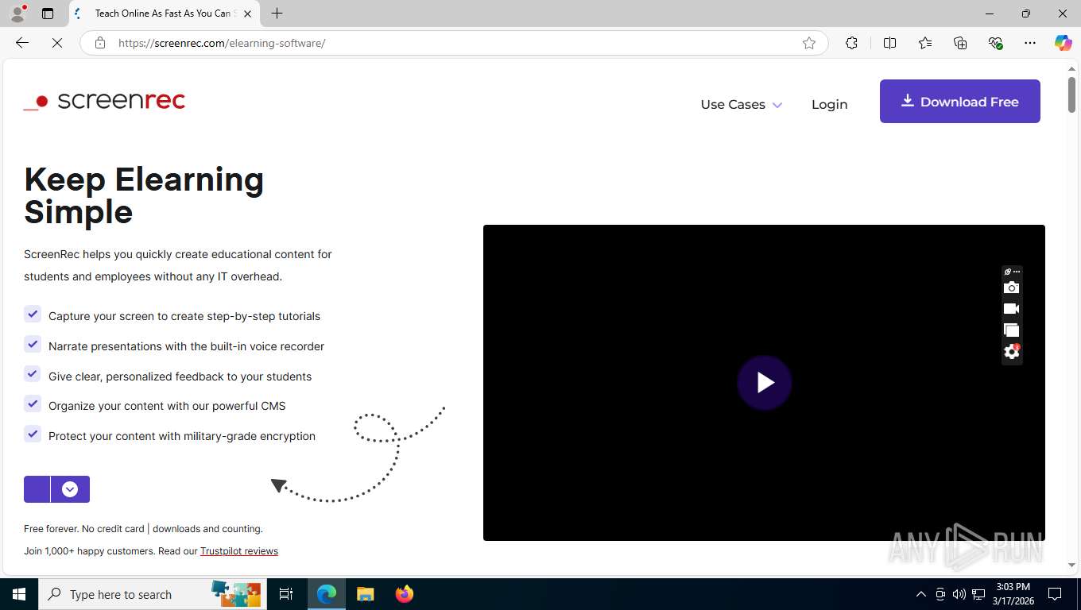Image resolution: width=1081 pixels, height=610 pixels.
Task: Click the settings gear in video overlay
Action: tap(1011, 352)
